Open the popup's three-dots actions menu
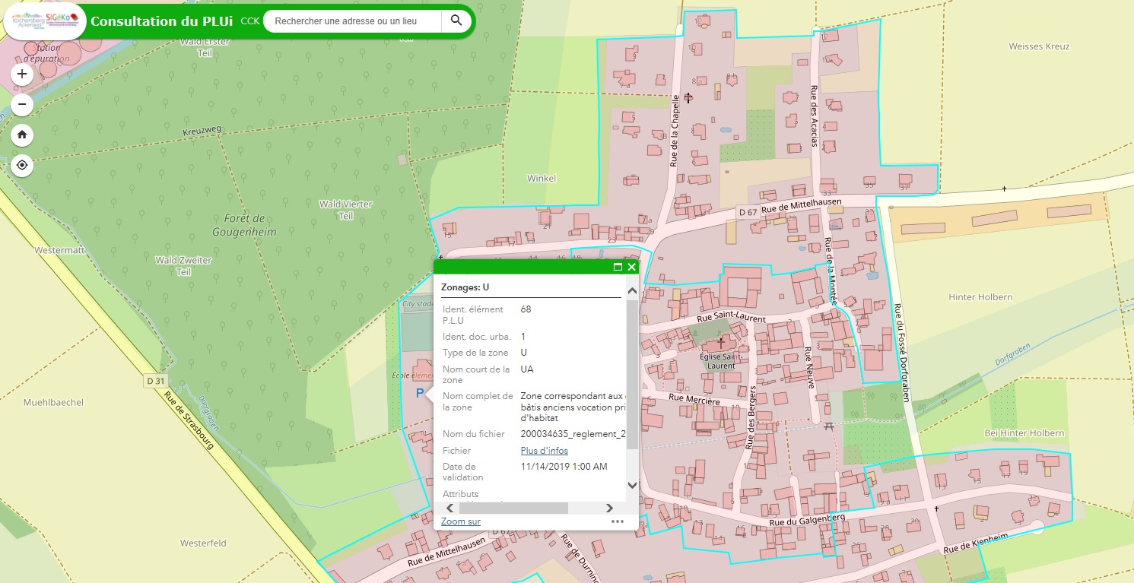This screenshot has width=1134, height=583. 617,521
